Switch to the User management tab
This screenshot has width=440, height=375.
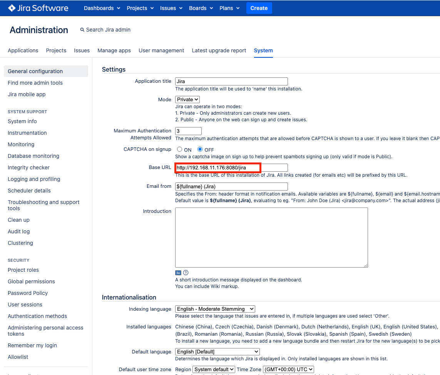161,50
